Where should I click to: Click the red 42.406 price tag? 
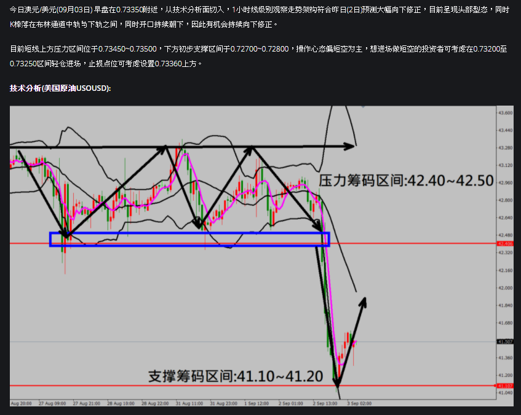[505, 244]
